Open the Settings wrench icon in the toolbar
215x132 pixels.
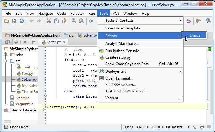click(198, 21)
